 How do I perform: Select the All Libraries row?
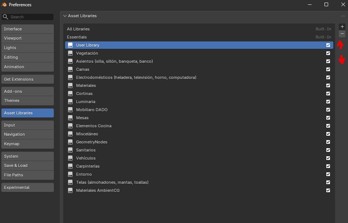[199, 29]
